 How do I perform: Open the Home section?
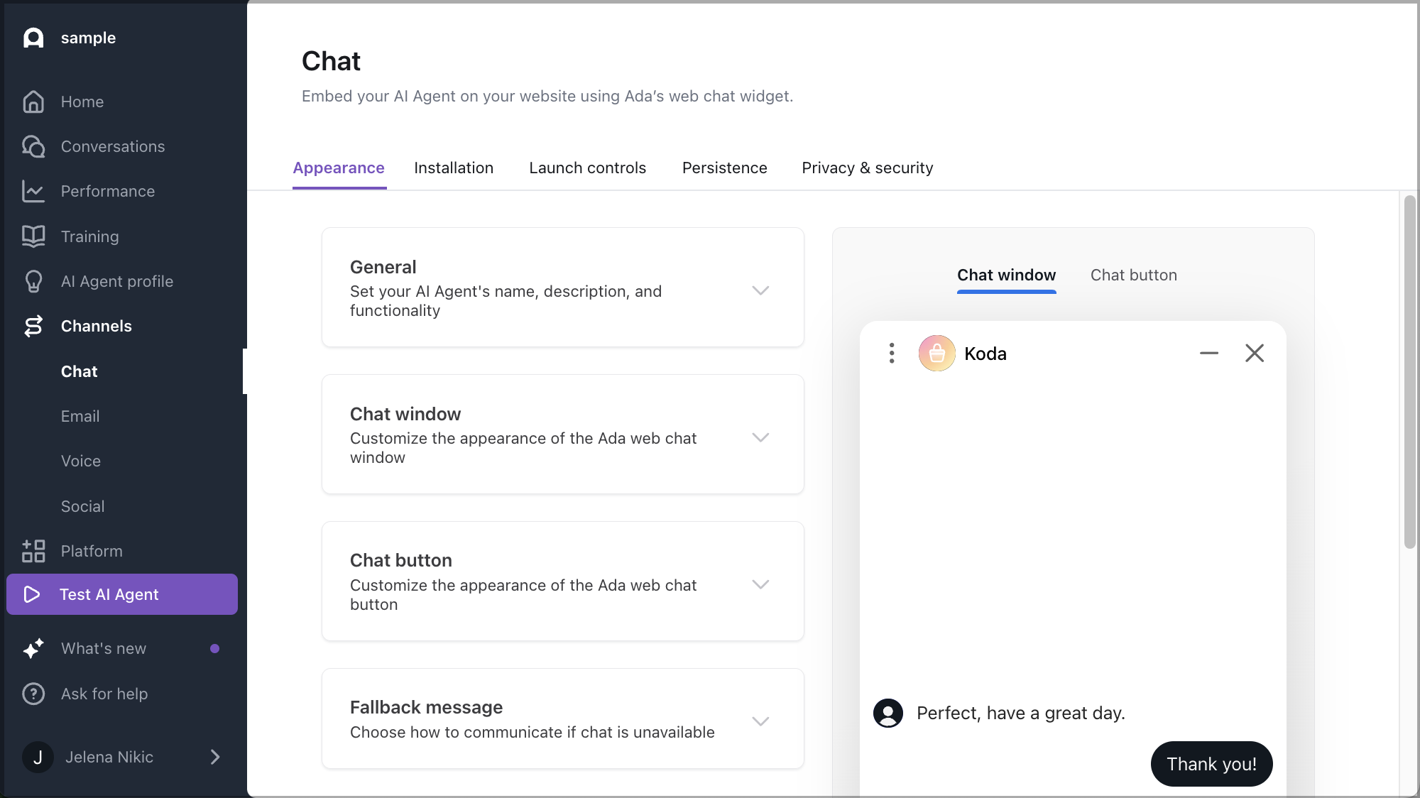click(x=82, y=102)
